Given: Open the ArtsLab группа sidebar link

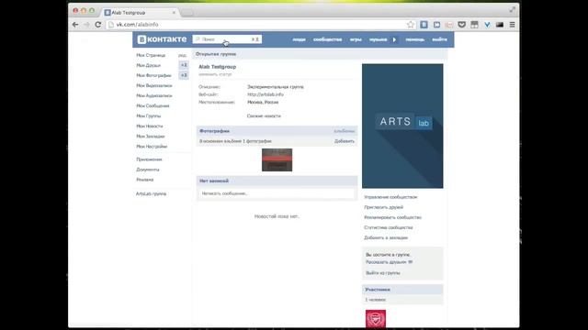Looking at the screenshot, I should point(151,193).
